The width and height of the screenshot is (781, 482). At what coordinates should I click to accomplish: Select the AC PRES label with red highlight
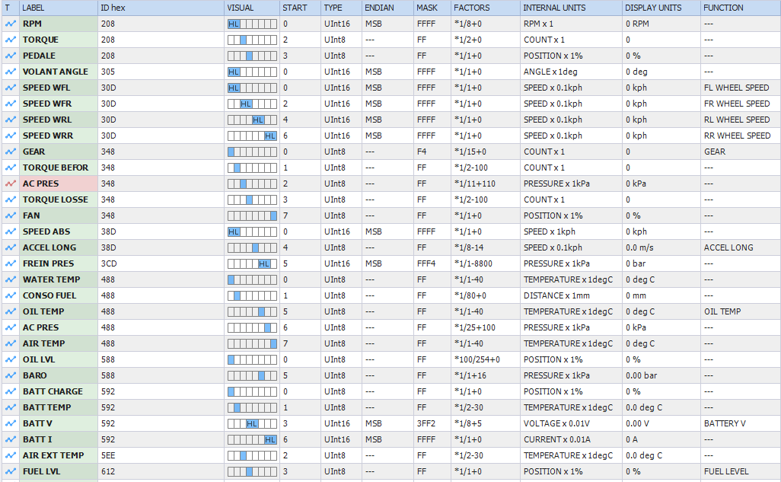(59, 184)
